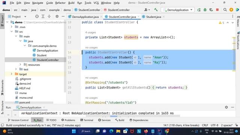Image resolution: width=240 pixels, height=135 pixels.
Task: Open the File menu
Action: pyautogui.click(x=12, y=3)
